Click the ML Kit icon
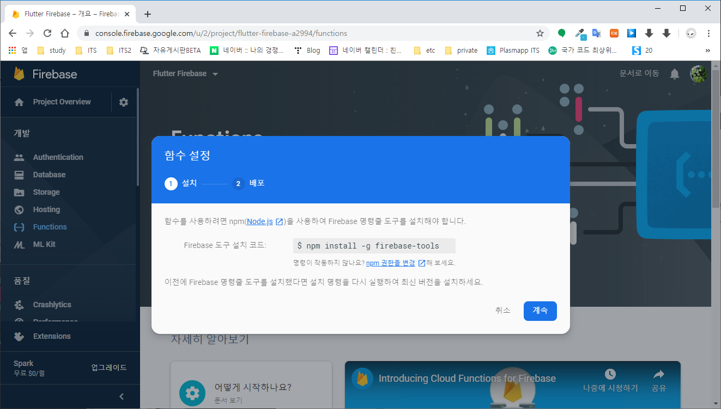Screen dimensions: 721x409 19,245
